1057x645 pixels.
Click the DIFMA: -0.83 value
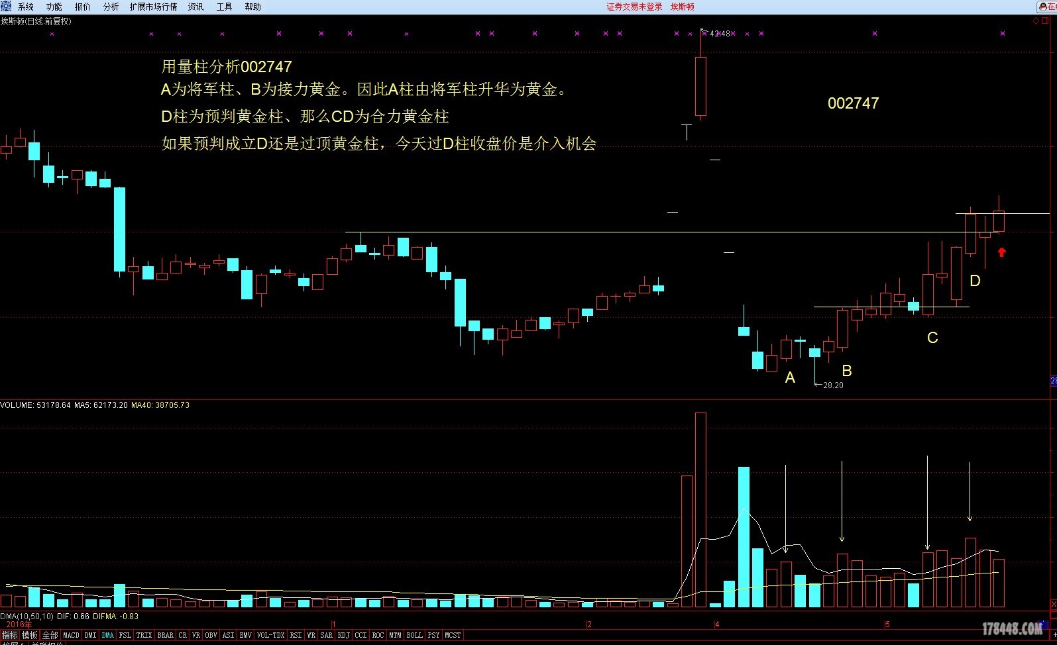[x=116, y=617]
